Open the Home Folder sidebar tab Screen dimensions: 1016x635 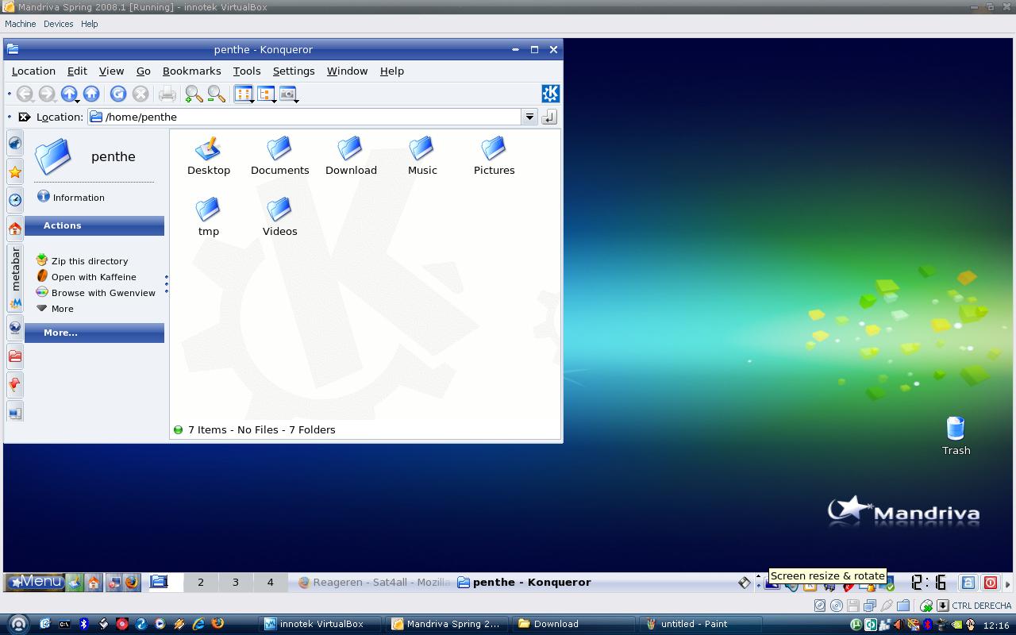[x=15, y=229]
